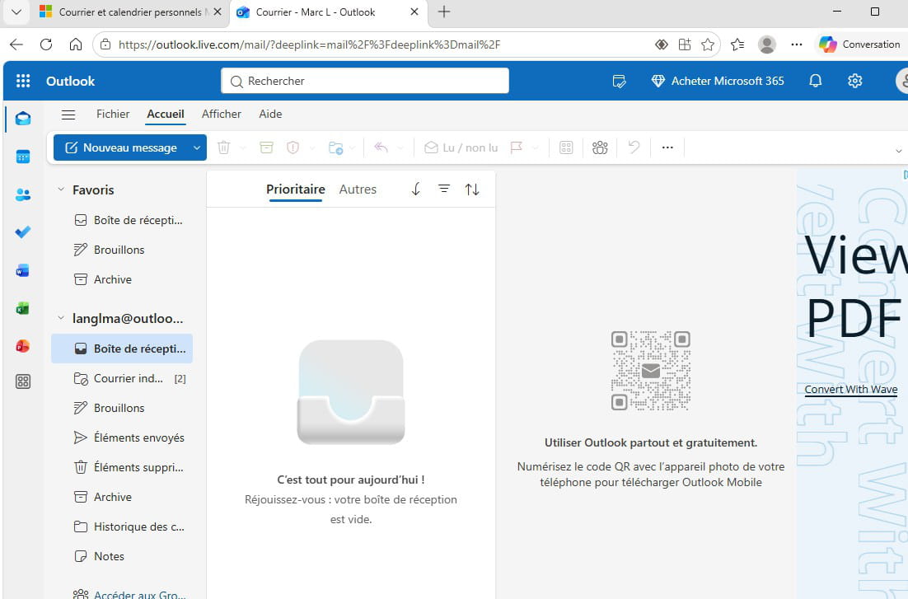Switch to the Autres inbox tab
908x599 pixels.
[358, 189]
